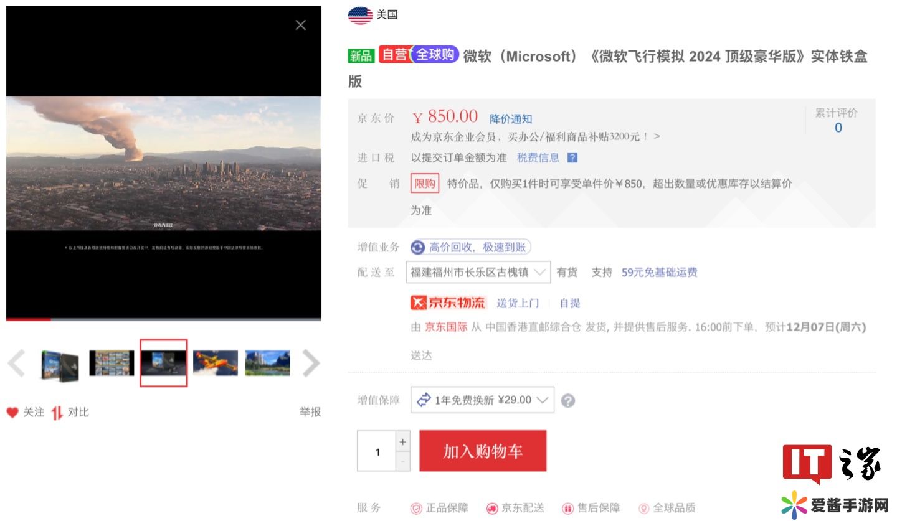The image size is (897, 521).
Task: Select the 自提 self-pickup option
Action: point(569,303)
